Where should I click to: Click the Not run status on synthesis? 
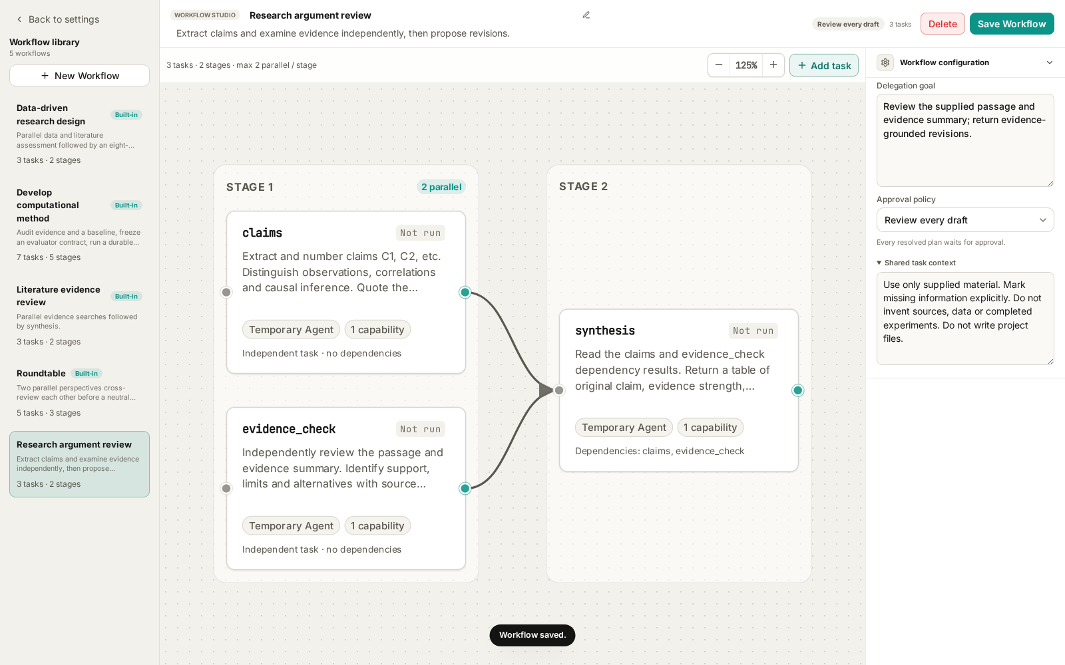coord(753,331)
